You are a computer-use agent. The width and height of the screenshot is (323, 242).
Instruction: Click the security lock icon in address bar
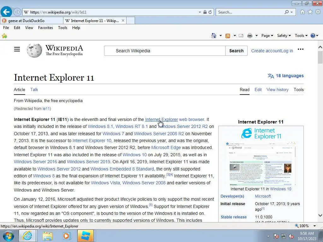click(x=205, y=12)
